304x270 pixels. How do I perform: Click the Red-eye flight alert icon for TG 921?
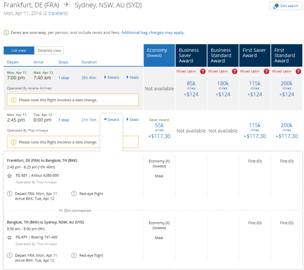coord(74,194)
